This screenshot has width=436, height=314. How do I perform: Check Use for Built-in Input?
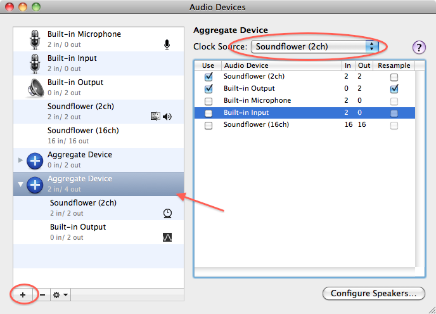coord(208,114)
